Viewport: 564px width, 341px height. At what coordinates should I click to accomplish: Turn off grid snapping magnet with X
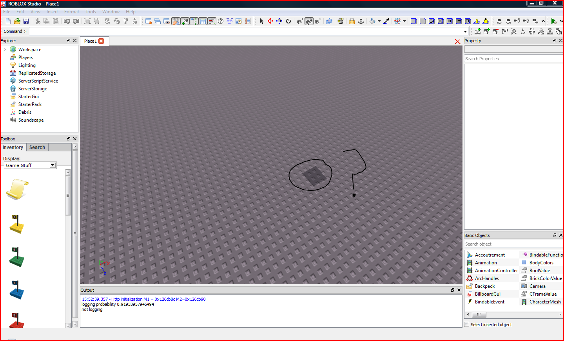point(318,21)
